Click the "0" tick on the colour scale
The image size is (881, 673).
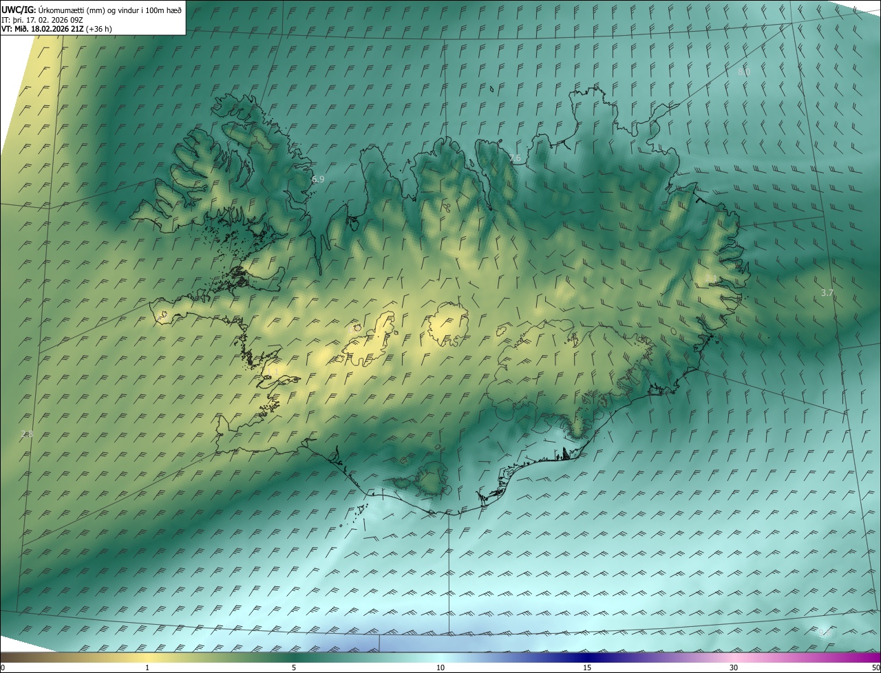tap(3, 667)
